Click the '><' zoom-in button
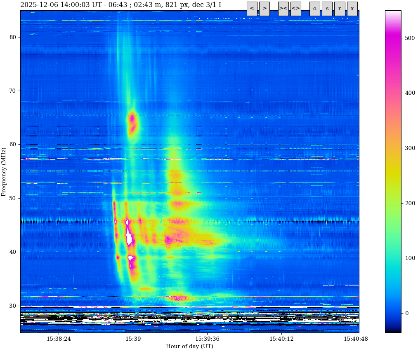This screenshot has width=418, height=351. pos(283,9)
